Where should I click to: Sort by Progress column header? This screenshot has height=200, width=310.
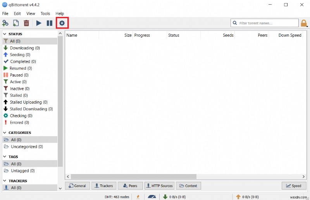(150, 35)
